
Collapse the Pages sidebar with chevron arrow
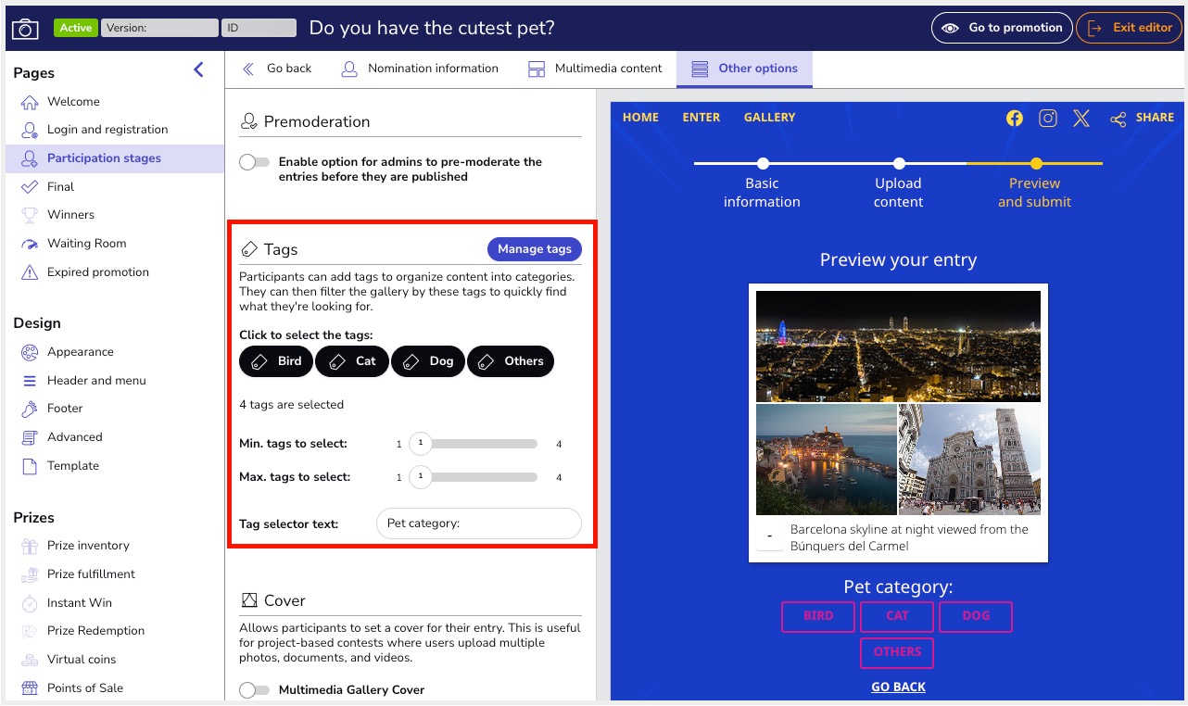tap(198, 69)
